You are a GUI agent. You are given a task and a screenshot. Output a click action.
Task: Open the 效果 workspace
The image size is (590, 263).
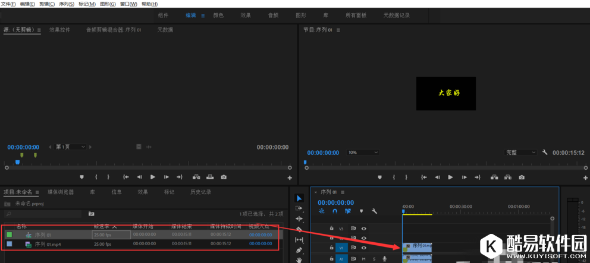pos(246,15)
